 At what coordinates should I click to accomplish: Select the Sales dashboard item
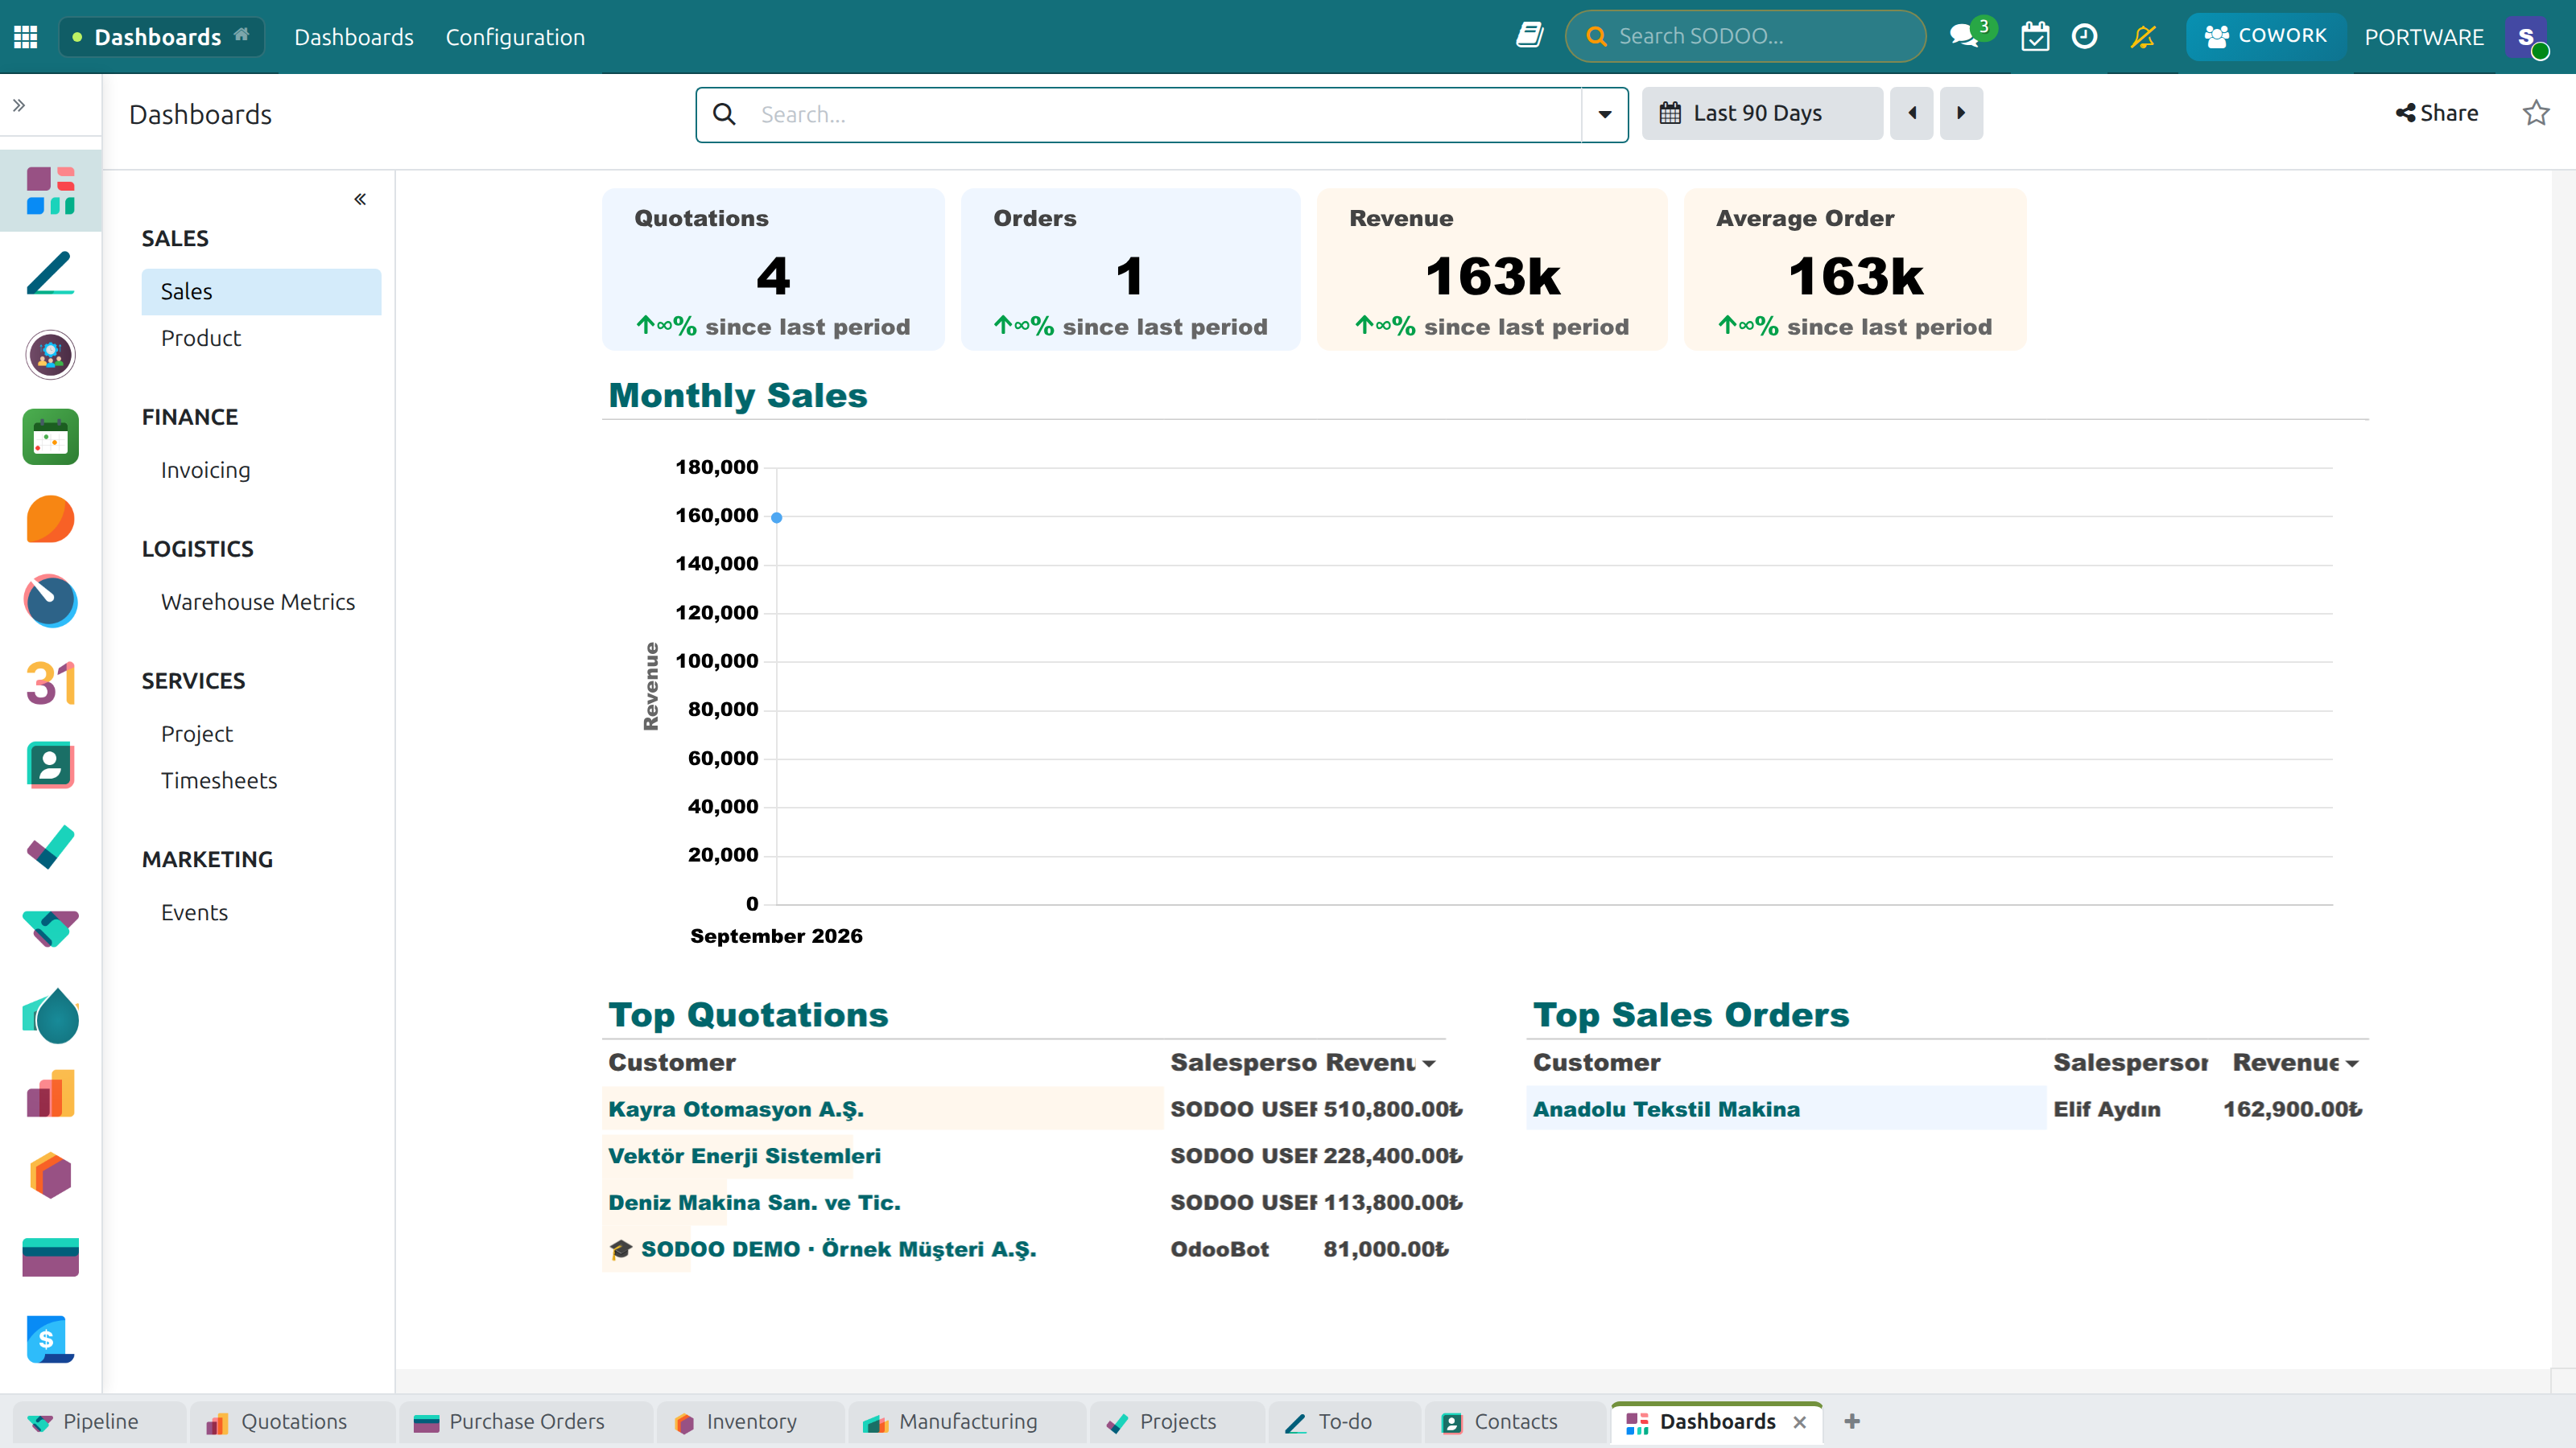[x=261, y=290]
